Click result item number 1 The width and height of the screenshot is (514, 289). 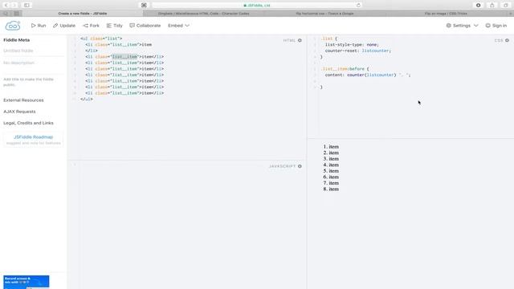[331, 147]
